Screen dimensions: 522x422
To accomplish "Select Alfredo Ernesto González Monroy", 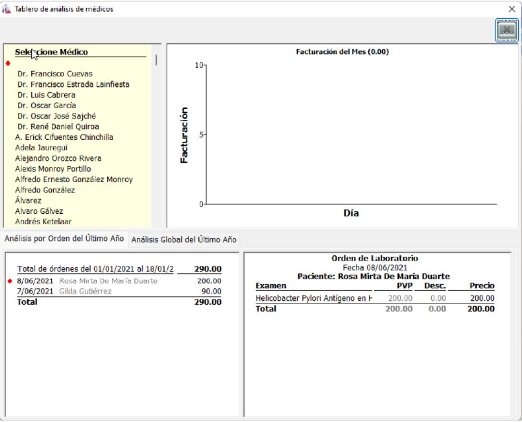I will point(74,180).
